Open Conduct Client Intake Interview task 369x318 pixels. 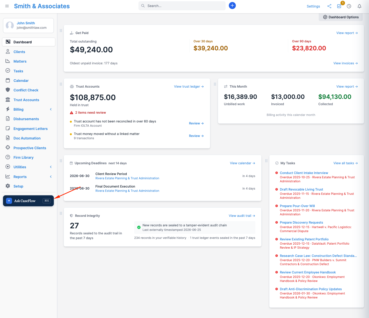[304, 173]
